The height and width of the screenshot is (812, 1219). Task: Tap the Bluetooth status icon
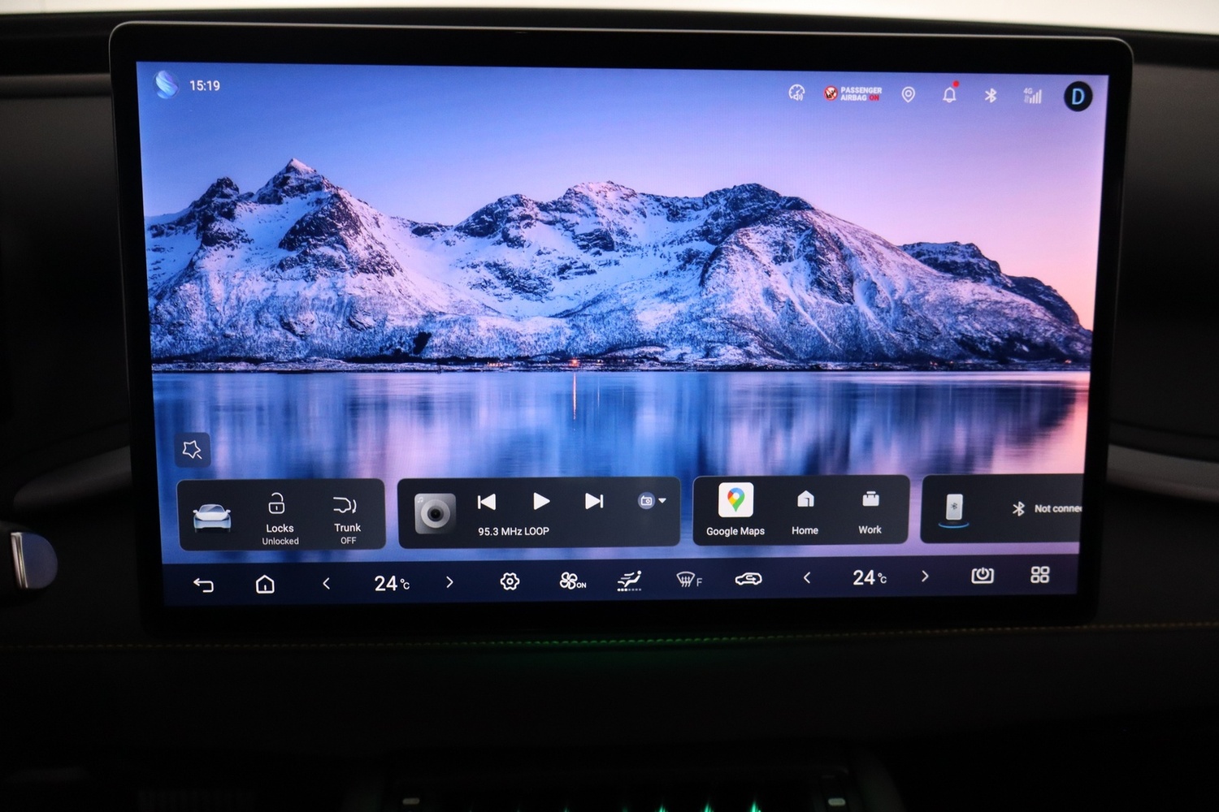point(990,95)
